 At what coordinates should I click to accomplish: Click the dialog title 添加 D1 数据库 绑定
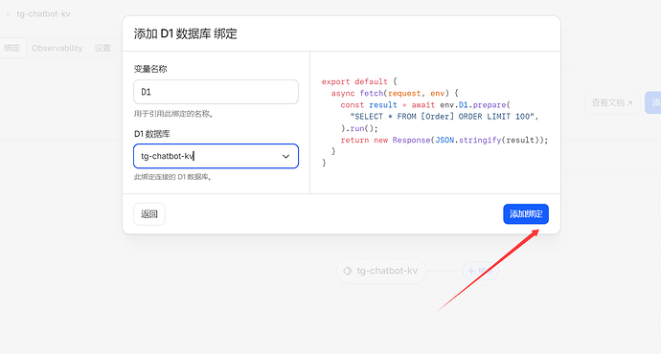(186, 33)
